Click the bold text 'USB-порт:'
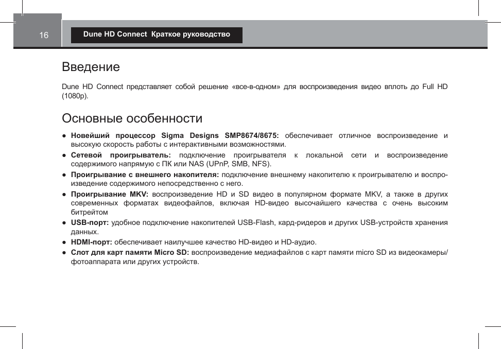 point(90,222)
